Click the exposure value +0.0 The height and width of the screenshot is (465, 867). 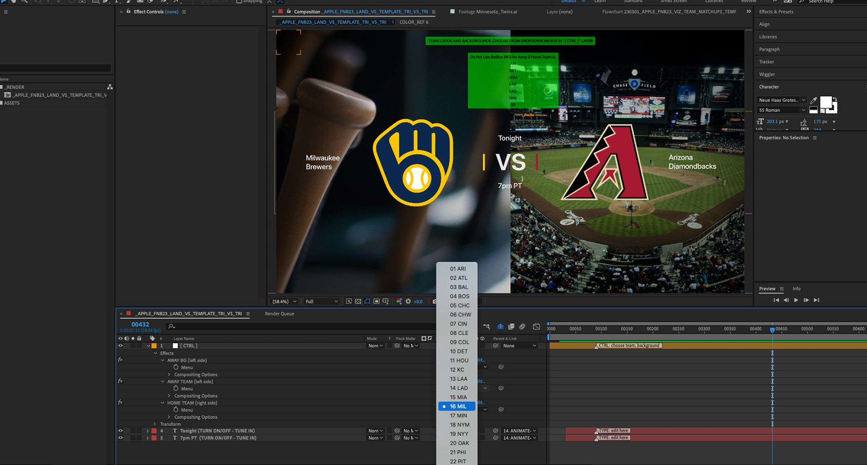point(418,302)
